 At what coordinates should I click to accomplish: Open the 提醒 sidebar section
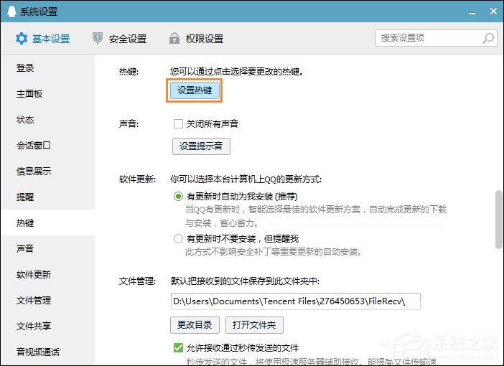[x=48, y=197]
